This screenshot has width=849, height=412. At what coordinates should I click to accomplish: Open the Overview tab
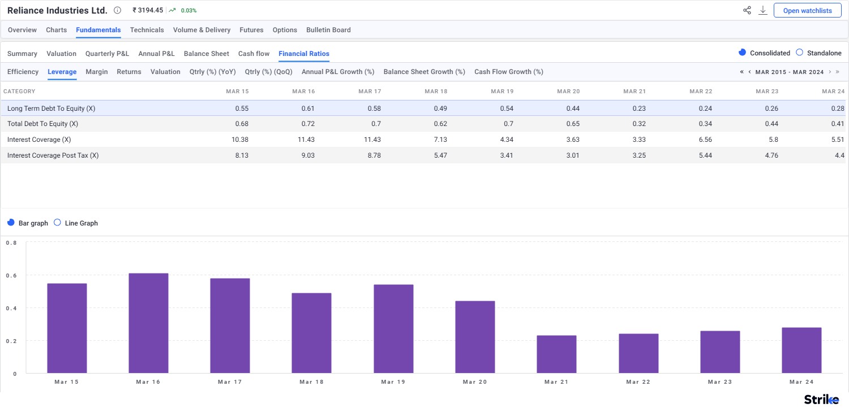[x=22, y=30]
